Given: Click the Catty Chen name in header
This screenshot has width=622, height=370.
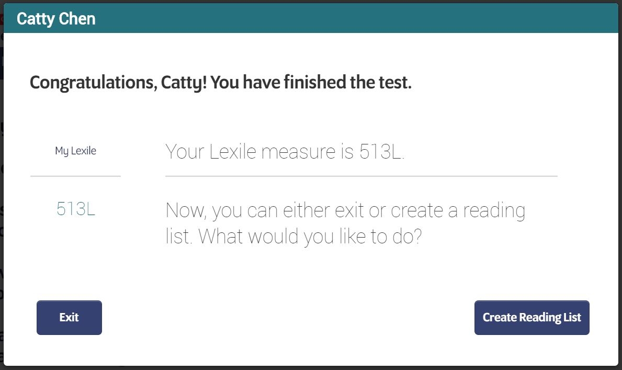Looking at the screenshot, I should tap(56, 19).
